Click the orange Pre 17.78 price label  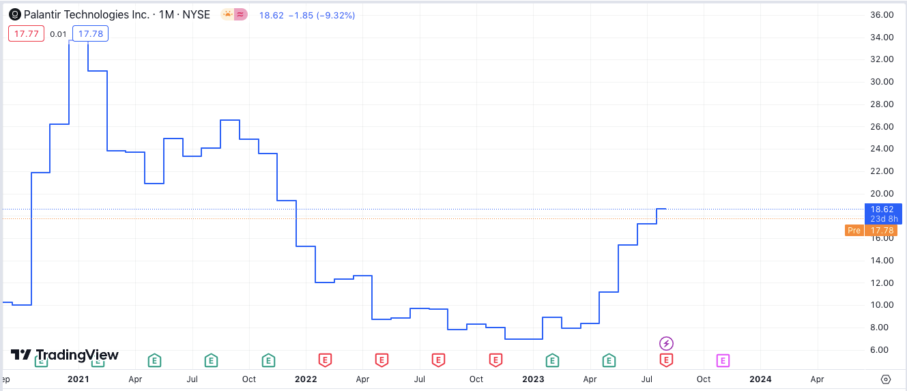[871, 231]
